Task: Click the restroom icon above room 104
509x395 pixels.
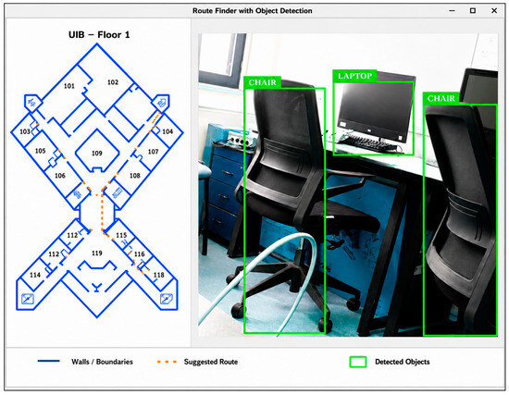Action: 161,103
